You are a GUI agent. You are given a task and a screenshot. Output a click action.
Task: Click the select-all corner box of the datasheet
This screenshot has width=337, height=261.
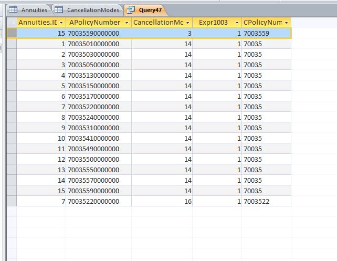point(12,23)
